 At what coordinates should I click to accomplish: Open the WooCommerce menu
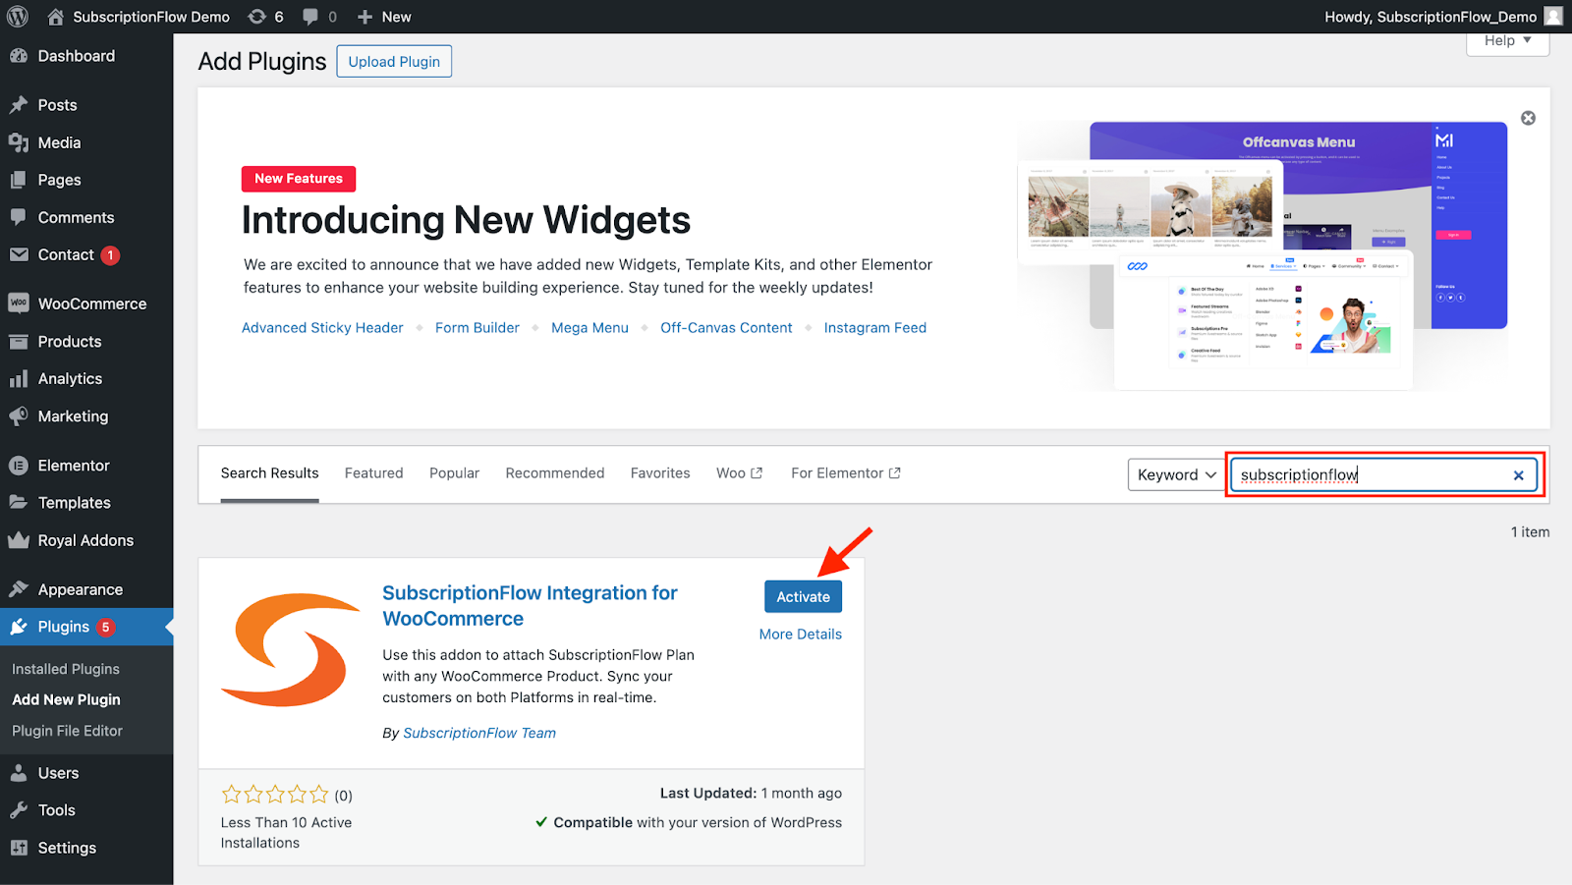coord(86,304)
